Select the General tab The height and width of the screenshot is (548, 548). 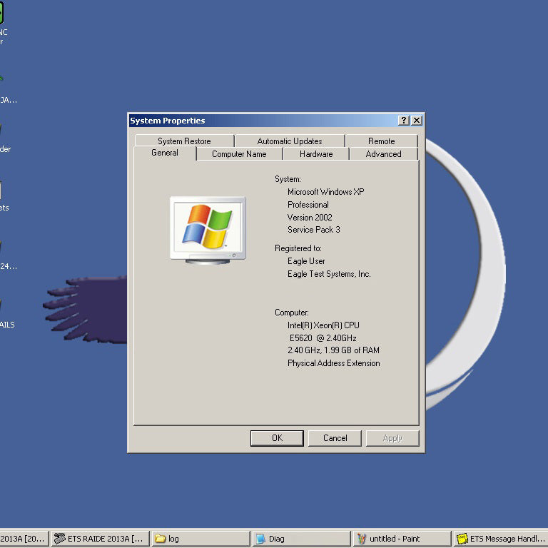click(x=165, y=153)
